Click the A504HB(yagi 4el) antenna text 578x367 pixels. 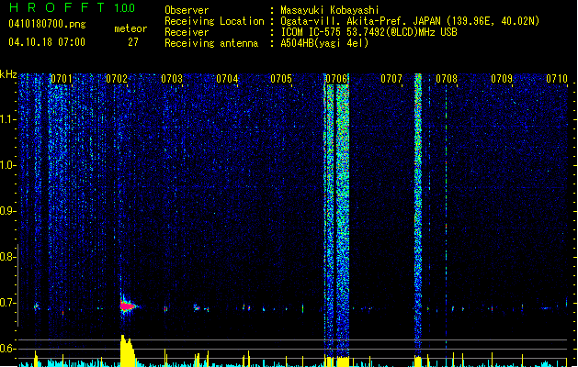(x=324, y=43)
